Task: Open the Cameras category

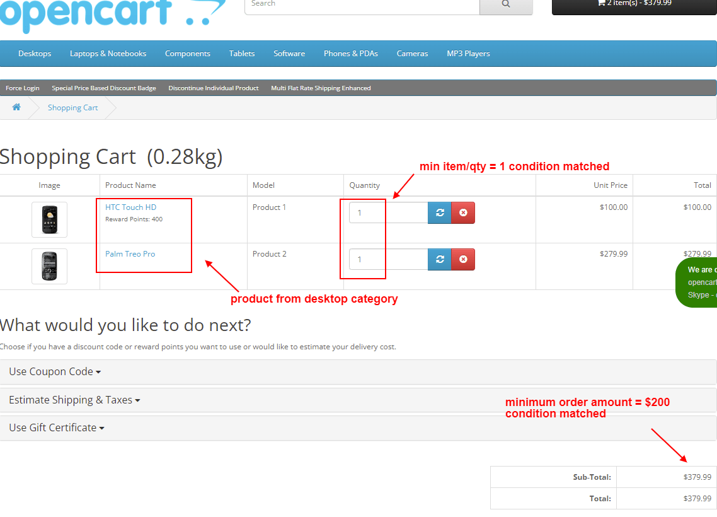Action: point(412,54)
